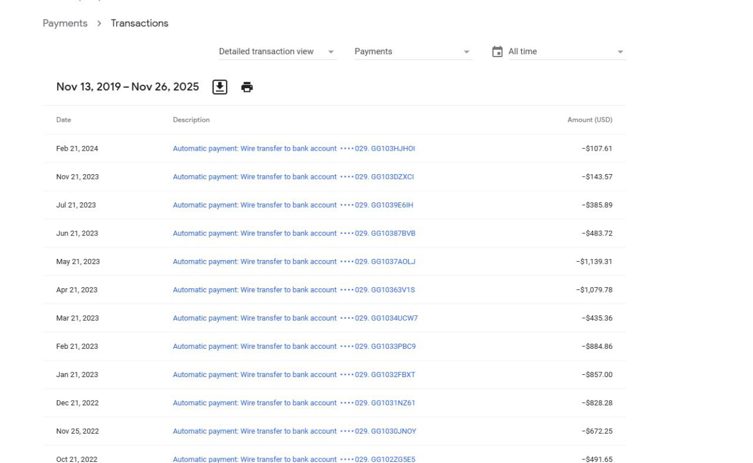The height and width of the screenshot is (463, 753).
Task: Download the transactions report
Action: [219, 87]
